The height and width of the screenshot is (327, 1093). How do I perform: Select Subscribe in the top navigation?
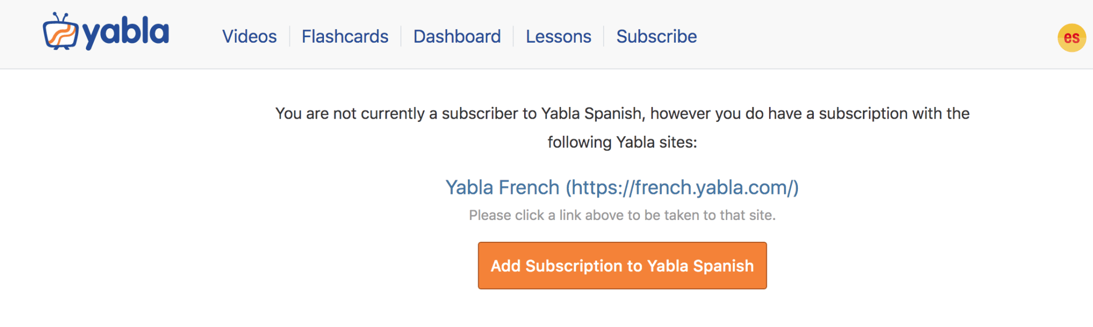tap(656, 36)
